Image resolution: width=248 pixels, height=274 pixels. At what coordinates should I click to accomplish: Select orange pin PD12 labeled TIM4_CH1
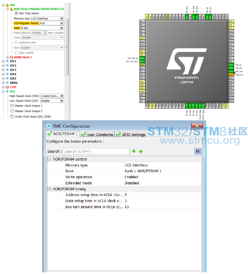tap(231, 75)
